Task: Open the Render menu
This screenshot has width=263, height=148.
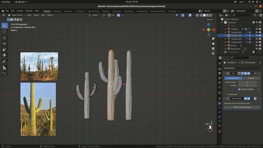Action: point(20,11)
